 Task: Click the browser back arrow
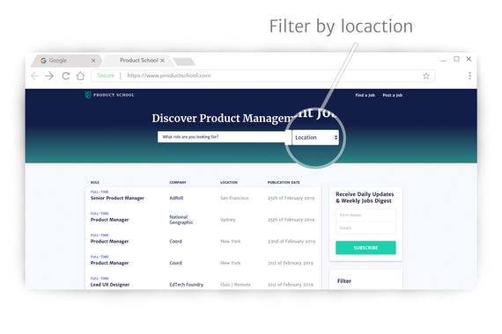[35, 76]
